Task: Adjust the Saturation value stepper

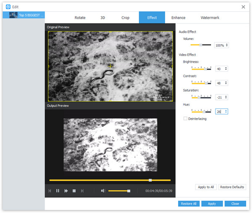Action: point(226,97)
